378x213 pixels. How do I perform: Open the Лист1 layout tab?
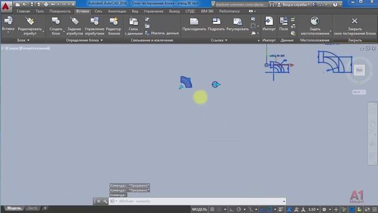[x=32, y=208]
